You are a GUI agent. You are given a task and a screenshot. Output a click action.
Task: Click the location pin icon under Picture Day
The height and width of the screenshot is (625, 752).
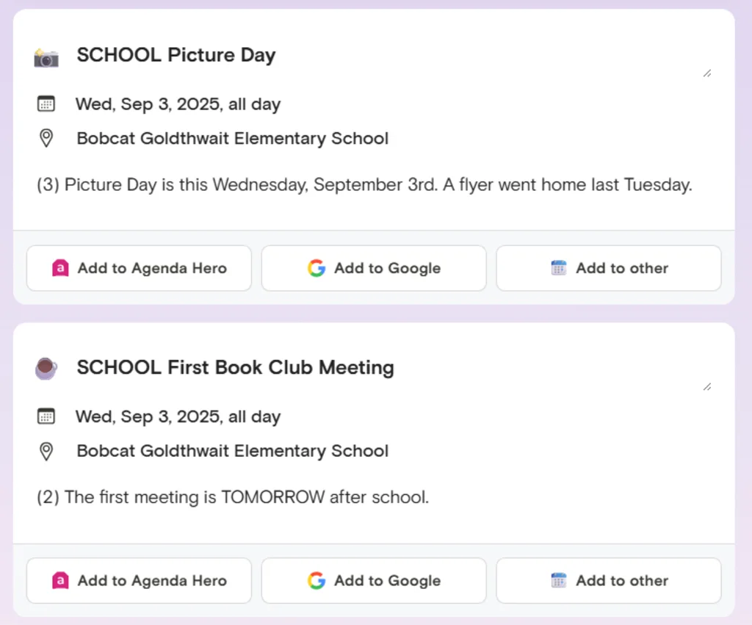click(46, 138)
